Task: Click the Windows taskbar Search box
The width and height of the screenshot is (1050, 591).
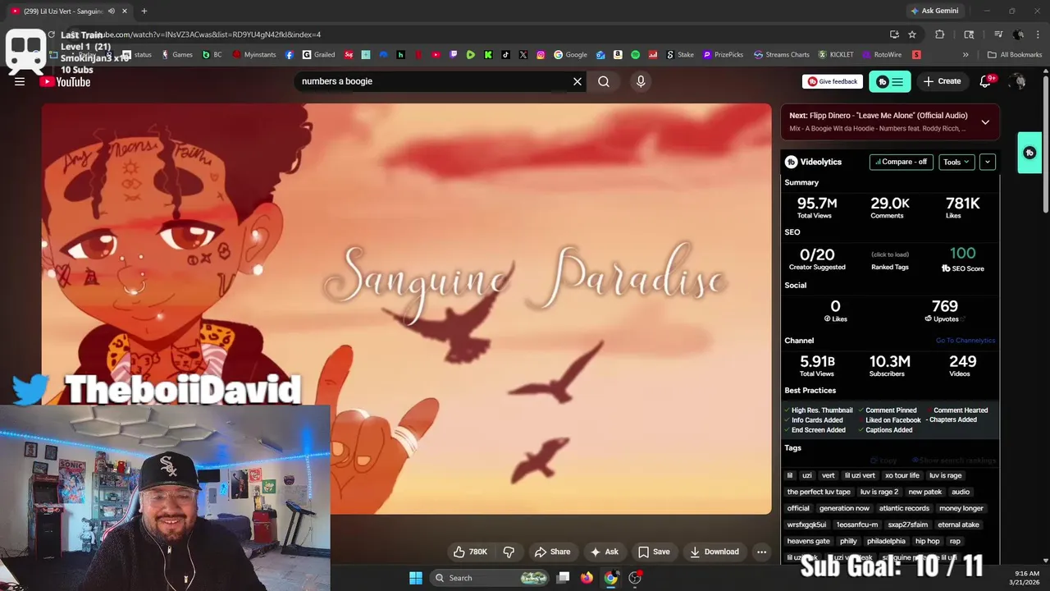Action: click(491, 578)
